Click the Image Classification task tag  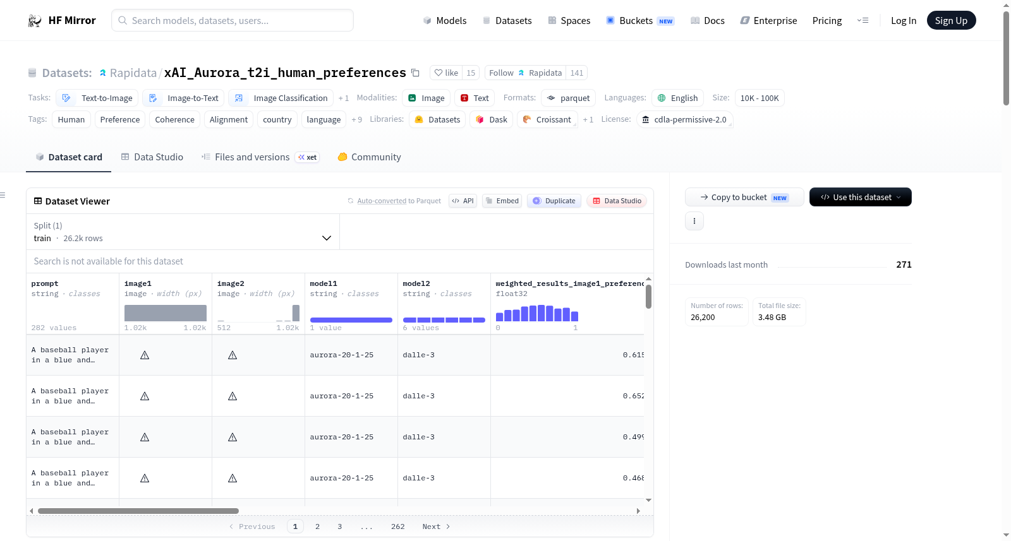tap(281, 98)
